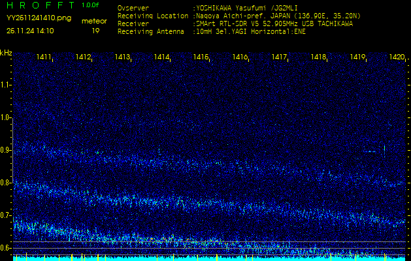This screenshot has width=411, height=261.
Task: Click the 0.6 frequency axis label
Action: (7, 248)
